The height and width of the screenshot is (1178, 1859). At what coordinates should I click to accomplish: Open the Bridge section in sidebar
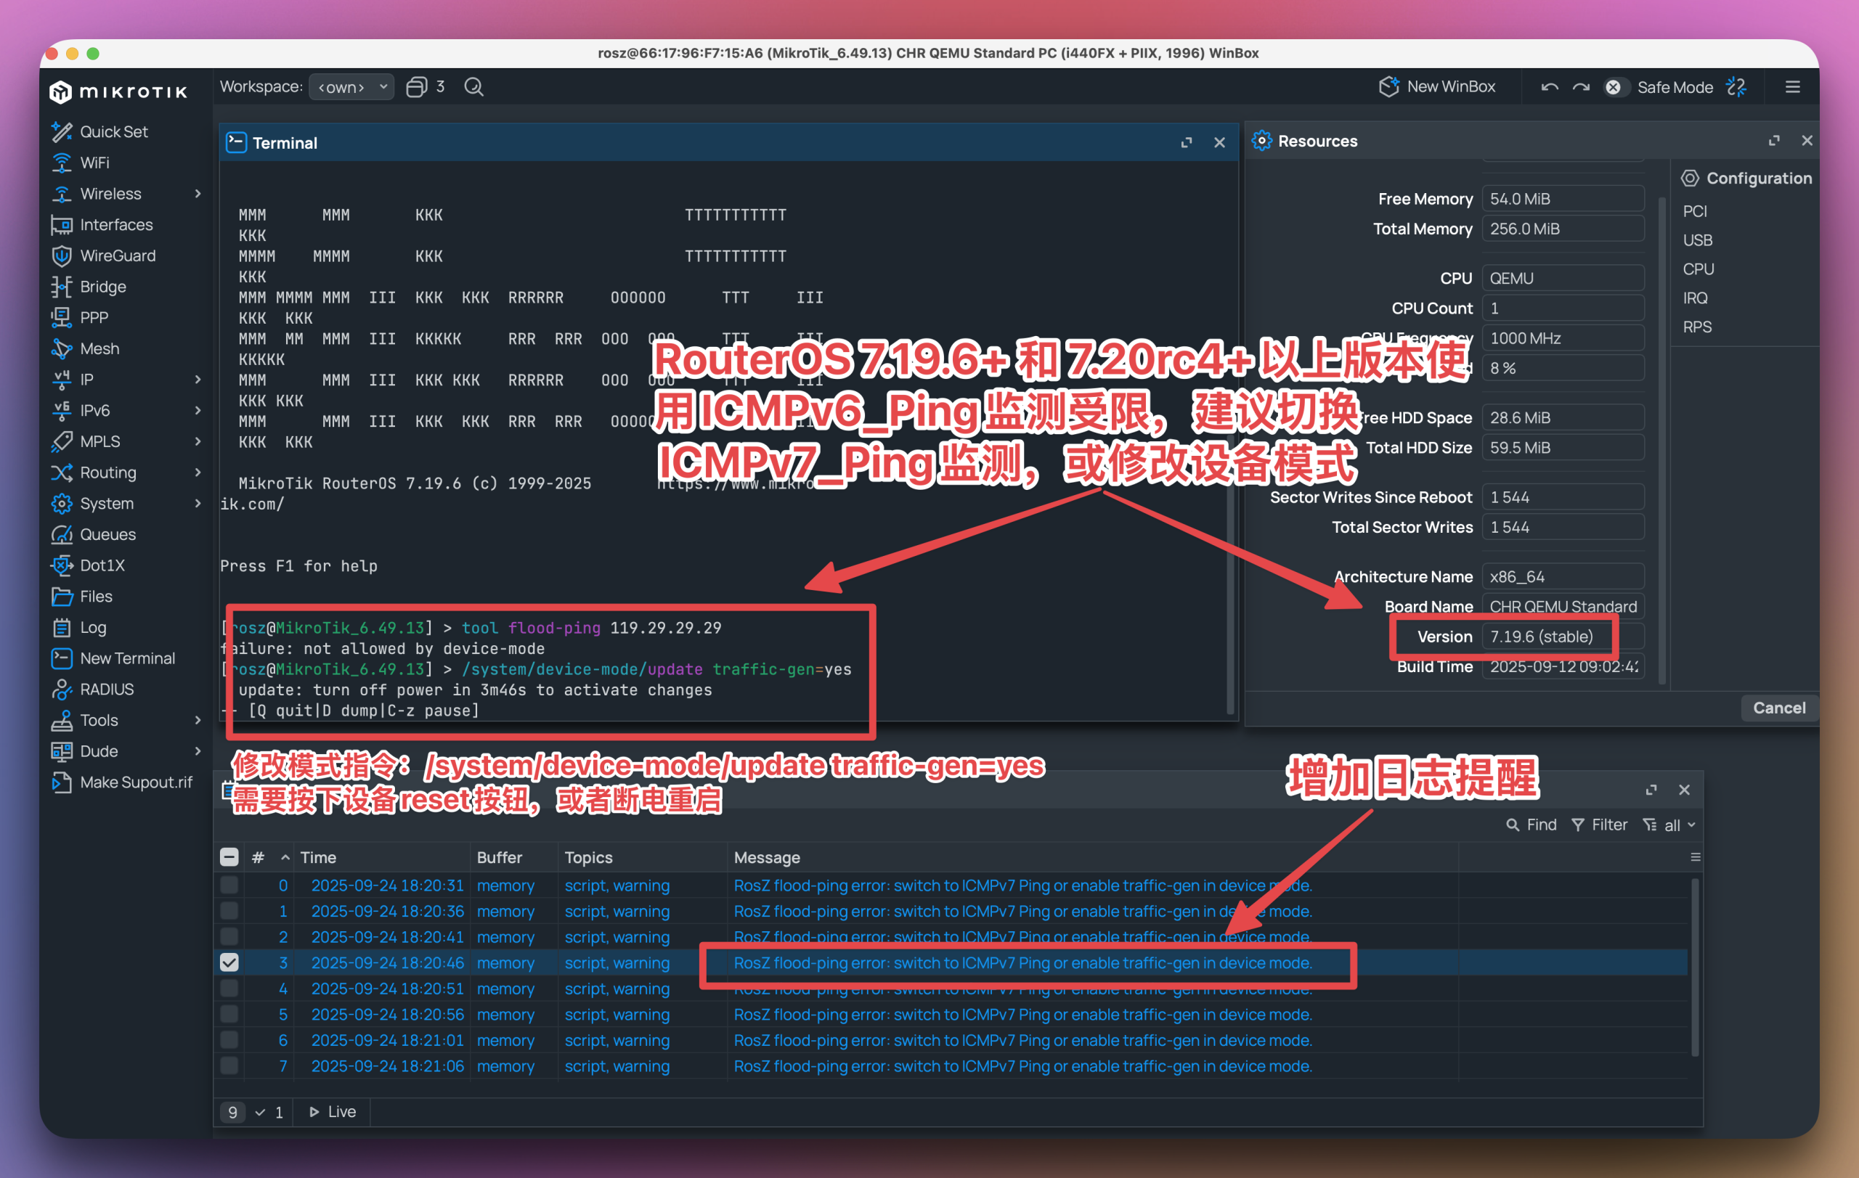102,286
